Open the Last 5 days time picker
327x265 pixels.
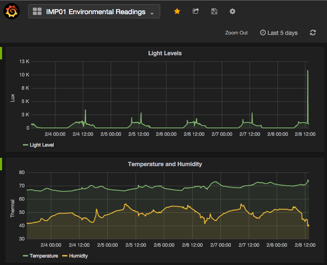pyautogui.click(x=279, y=33)
